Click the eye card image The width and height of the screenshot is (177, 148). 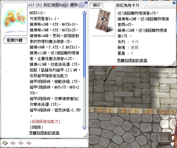click(103, 21)
